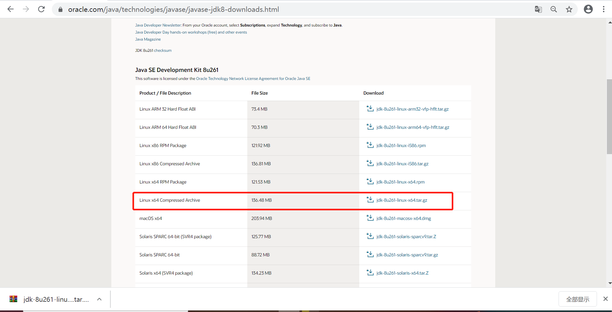612x312 pixels.
Task: Select Linux x86 Compressed Archive description
Action: coord(170,164)
